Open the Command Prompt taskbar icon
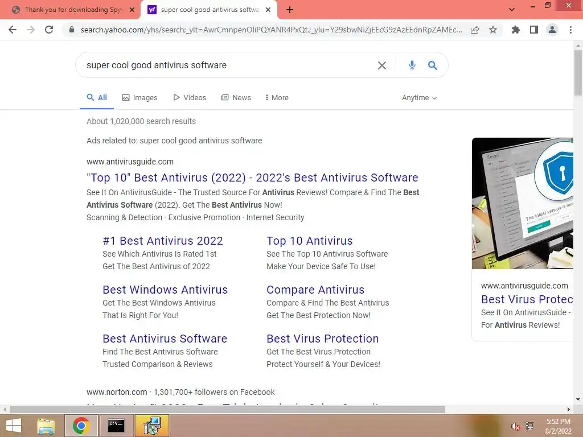Viewport: 583px width, 437px height. (x=116, y=426)
